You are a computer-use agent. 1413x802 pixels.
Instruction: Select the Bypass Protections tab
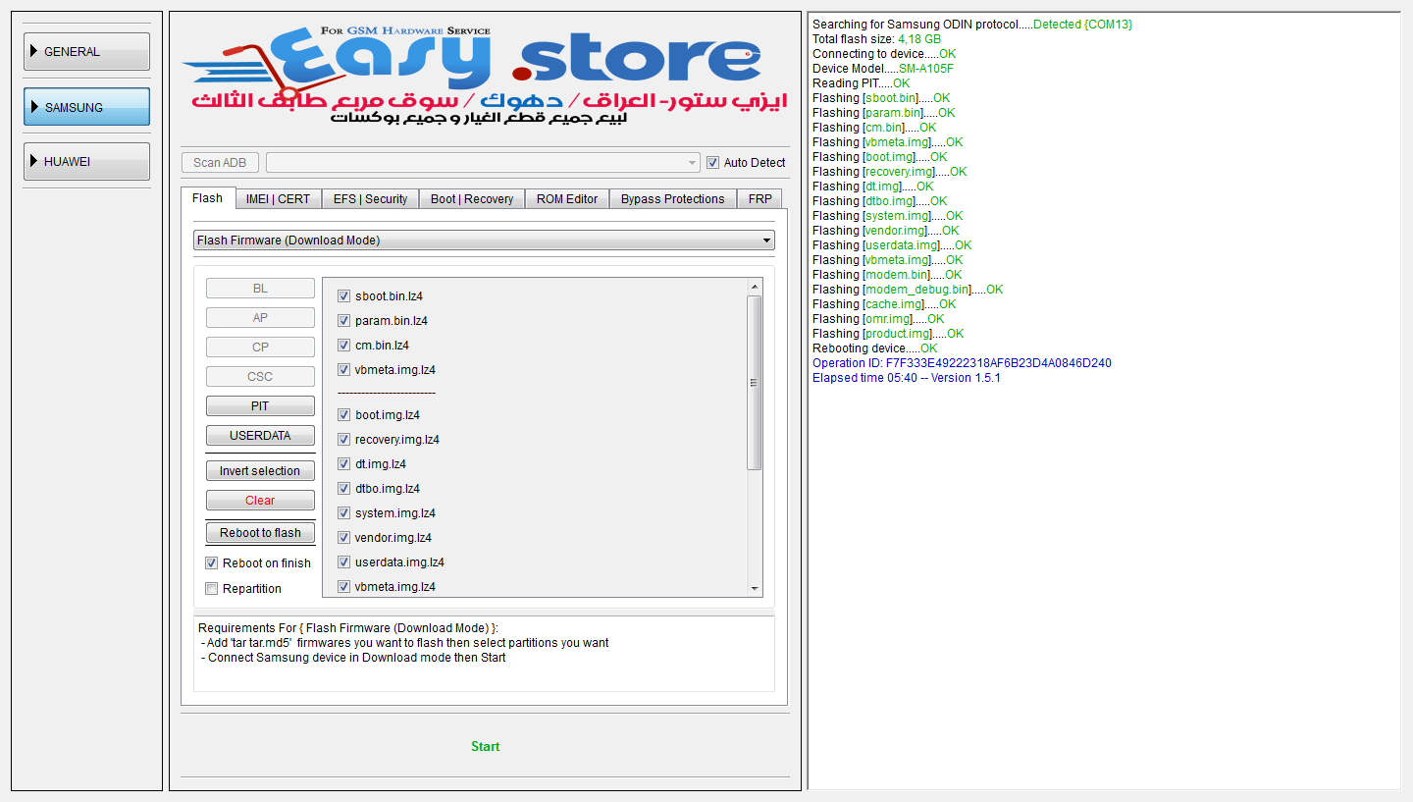click(x=672, y=199)
